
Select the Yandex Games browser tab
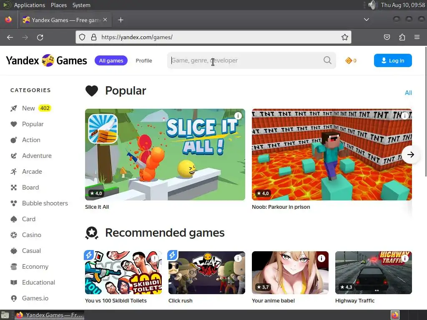pos(65,20)
